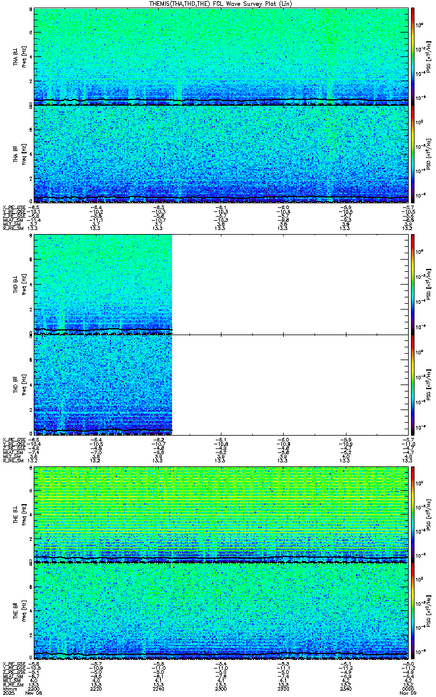Click the THA B-perpendicular freq [Hz] axis label

[23, 56]
